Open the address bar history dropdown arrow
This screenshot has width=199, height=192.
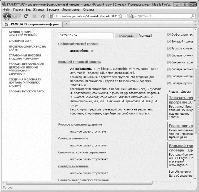coord(125,16)
